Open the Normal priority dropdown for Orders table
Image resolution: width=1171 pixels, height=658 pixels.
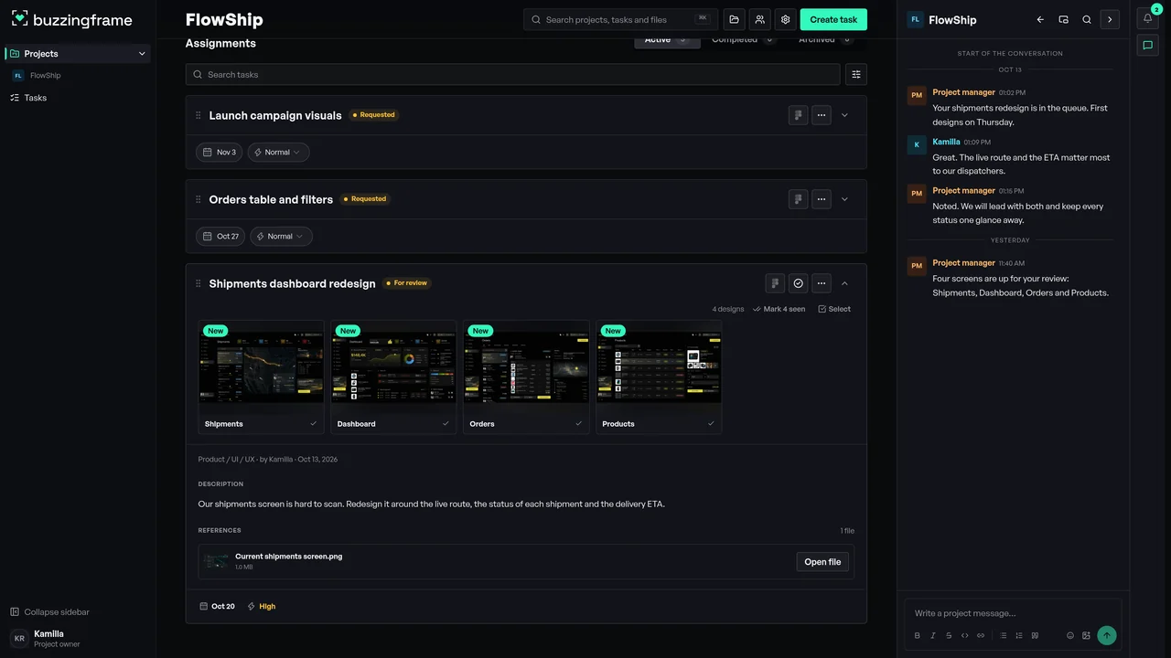click(281, 237)
